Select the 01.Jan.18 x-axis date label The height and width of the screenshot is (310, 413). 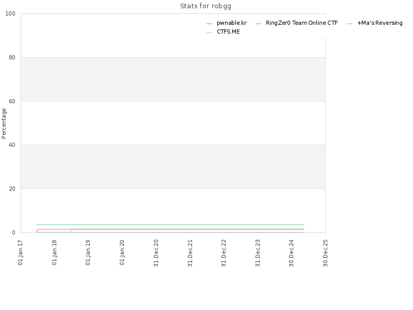[54, 253]
